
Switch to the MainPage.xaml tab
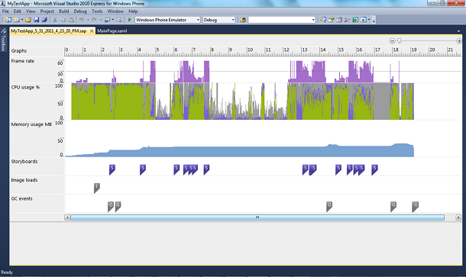tap(112, 31)
